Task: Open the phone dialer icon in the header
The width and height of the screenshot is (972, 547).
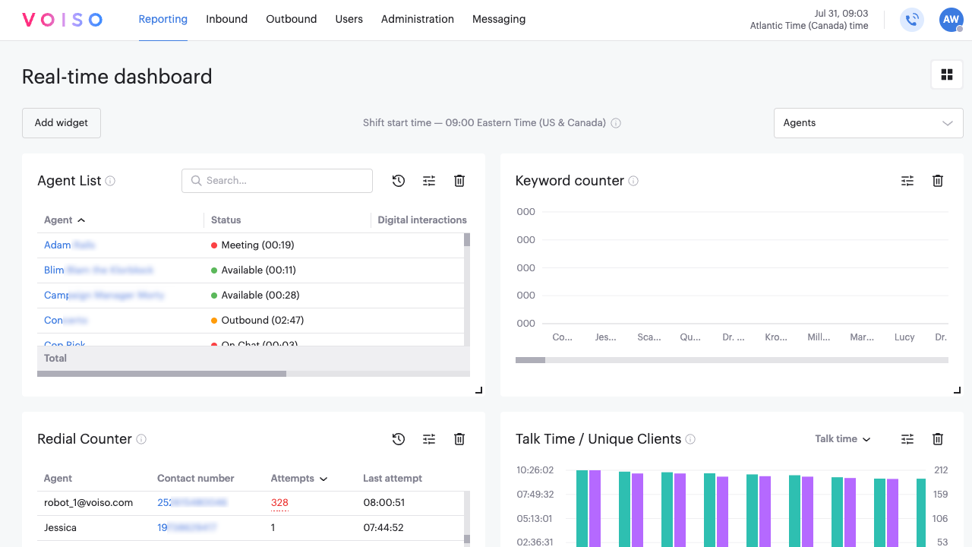Action: pos(912,20)
